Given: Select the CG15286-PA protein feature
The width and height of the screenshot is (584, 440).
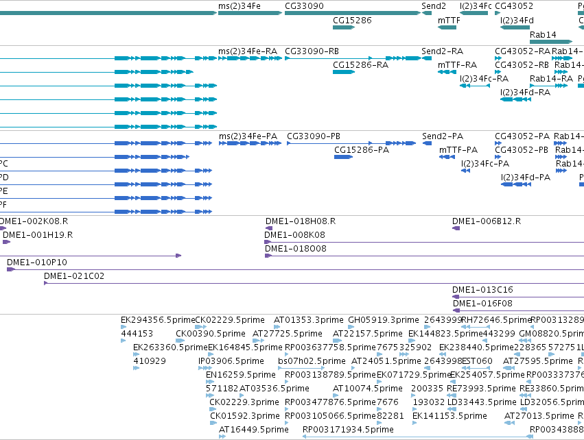Looking at the screenshot, I should [343, 157].
